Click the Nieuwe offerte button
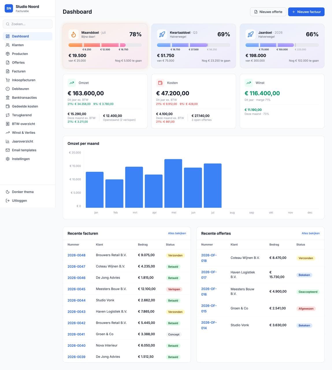The width and height of the screenshot is (332, 370). 268,12
